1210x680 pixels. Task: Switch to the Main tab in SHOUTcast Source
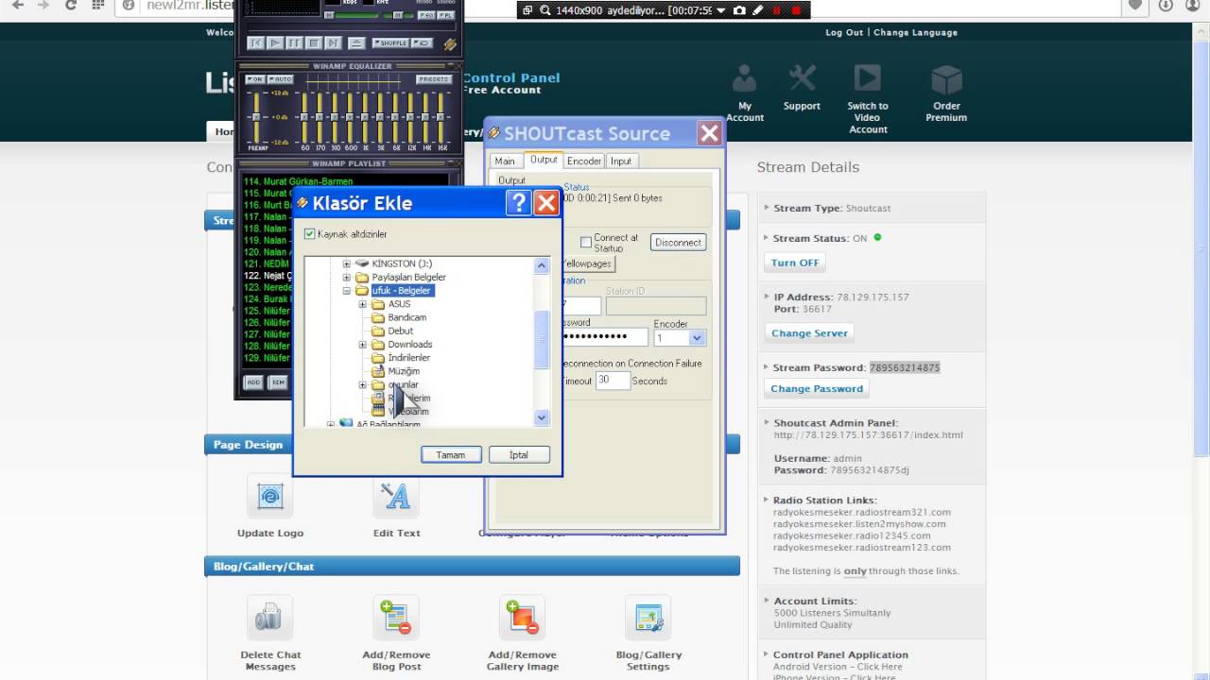click(x=505, y=161)
